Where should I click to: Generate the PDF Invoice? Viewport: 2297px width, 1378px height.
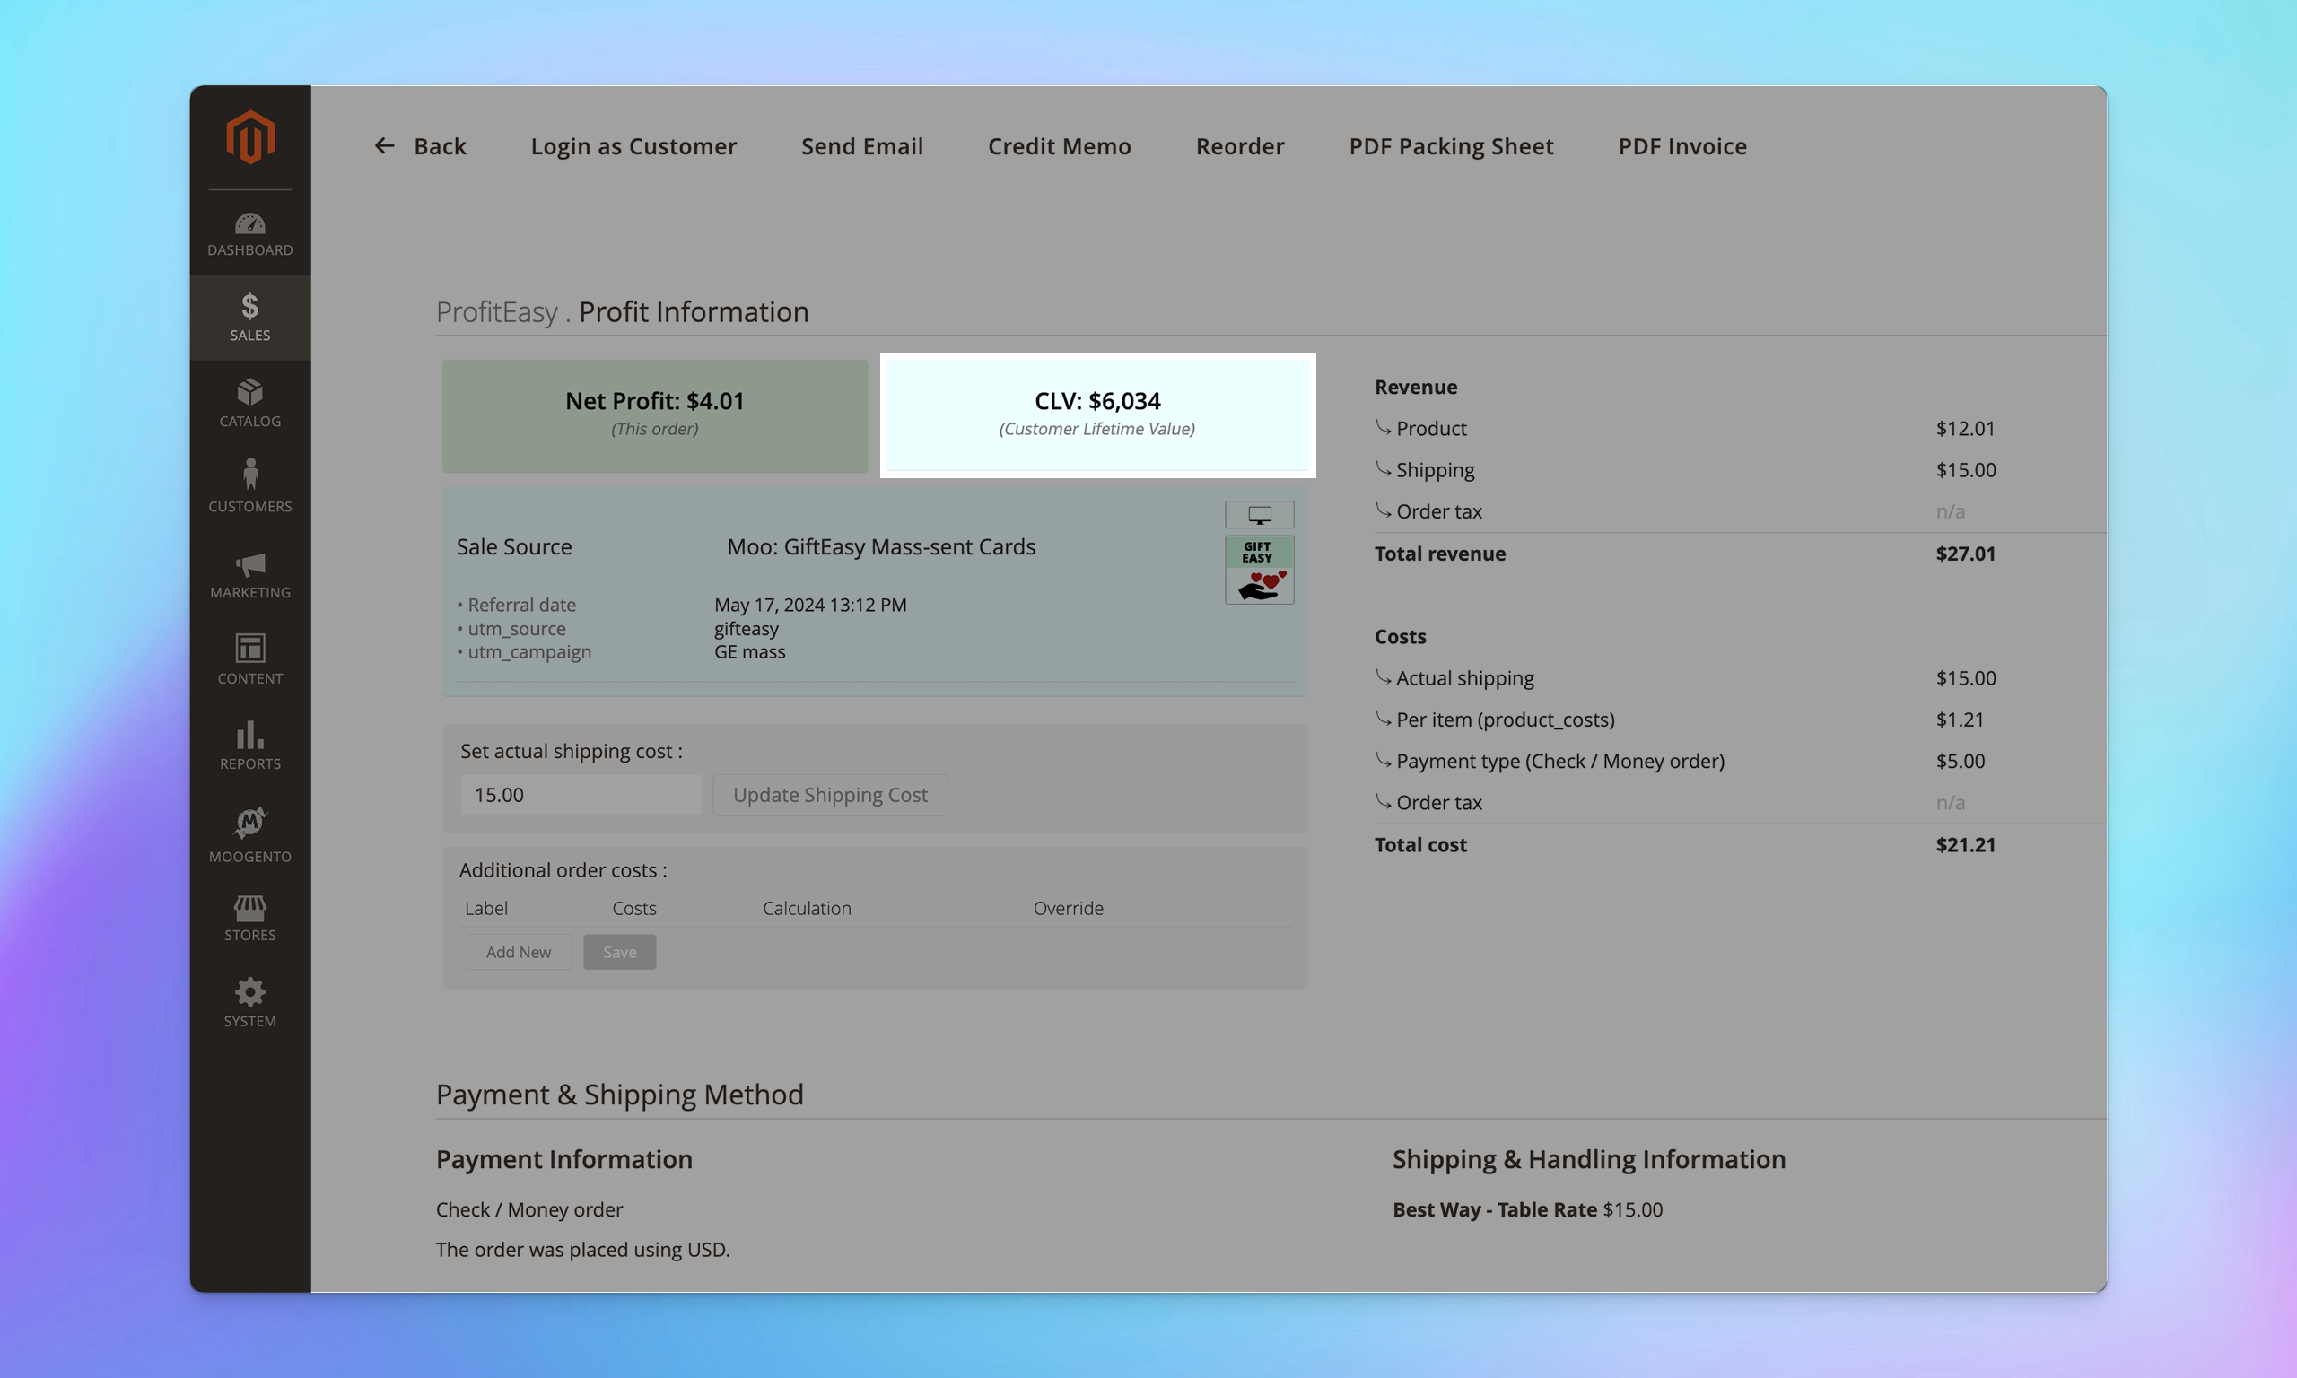click(x=1682, y=146)
